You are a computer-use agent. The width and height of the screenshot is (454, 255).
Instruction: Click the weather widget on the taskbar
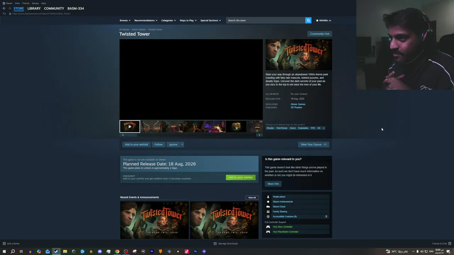pyautogui.click(x=397, y=251)
